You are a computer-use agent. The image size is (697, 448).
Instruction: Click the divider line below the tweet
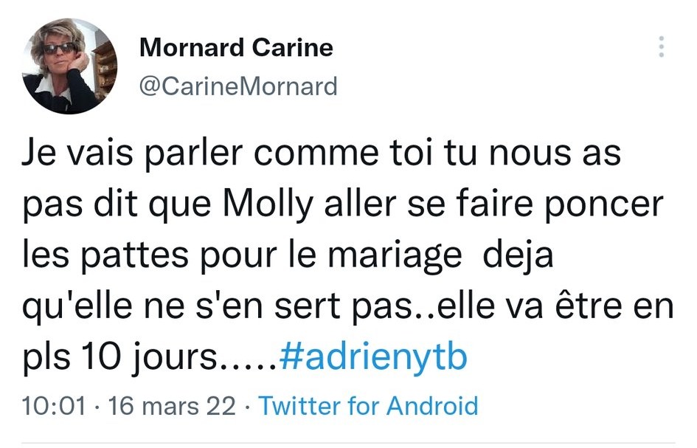point(348,443)
